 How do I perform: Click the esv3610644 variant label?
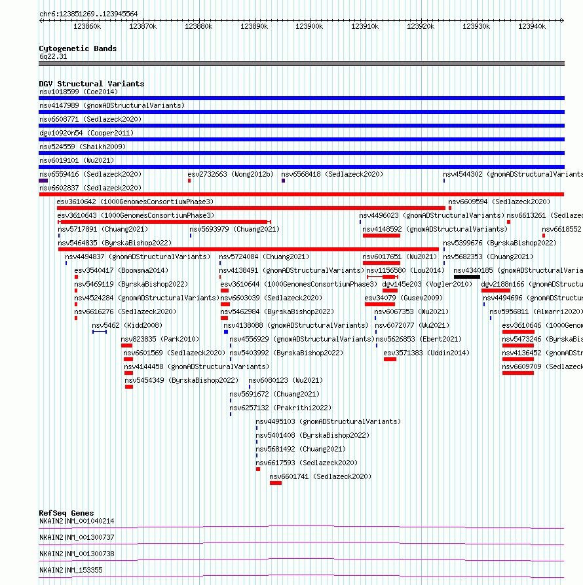[x=299, y=284]
